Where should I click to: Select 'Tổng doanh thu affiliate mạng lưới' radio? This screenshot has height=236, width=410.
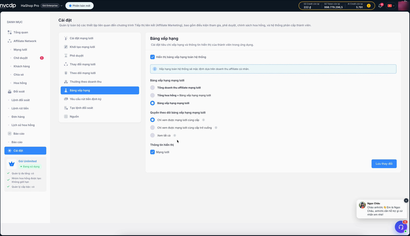pyautogui.click(x=152, y=88)
